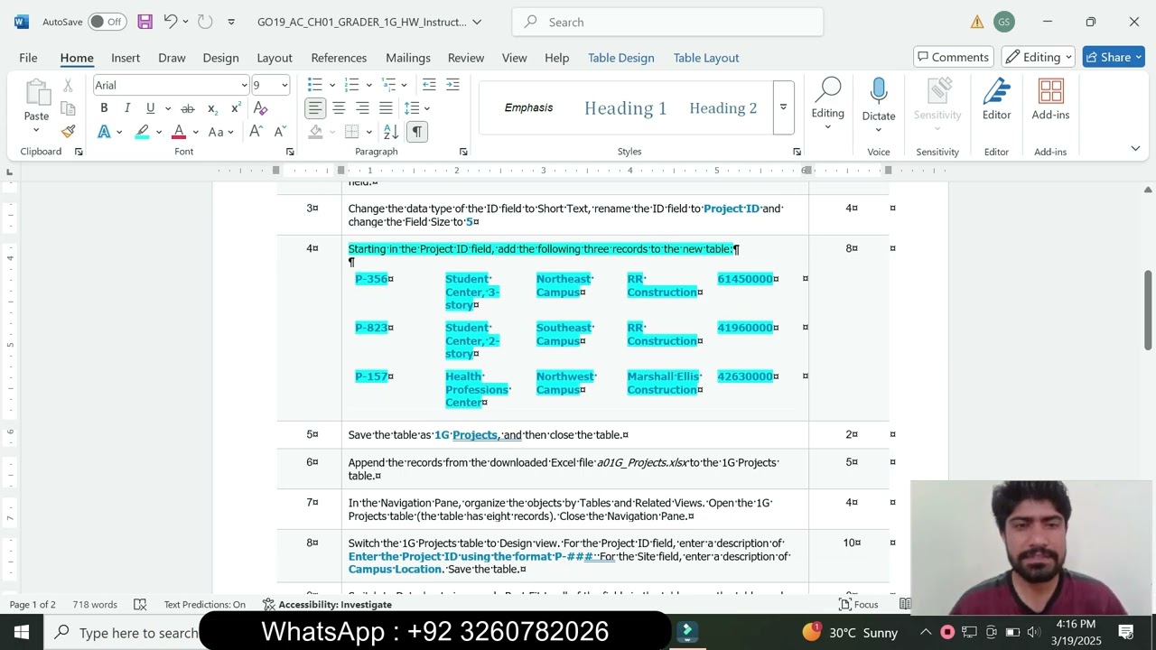
Task: Open Change Case dropdown
Action: tap(220, 132)
